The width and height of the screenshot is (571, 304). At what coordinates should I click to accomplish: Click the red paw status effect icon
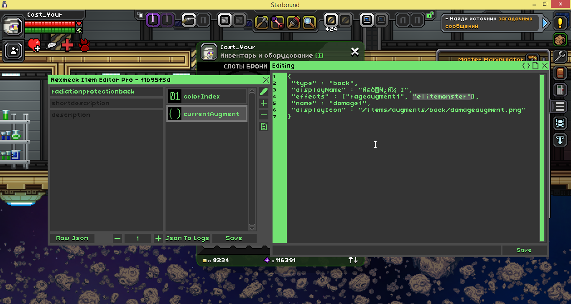(84, 45)
